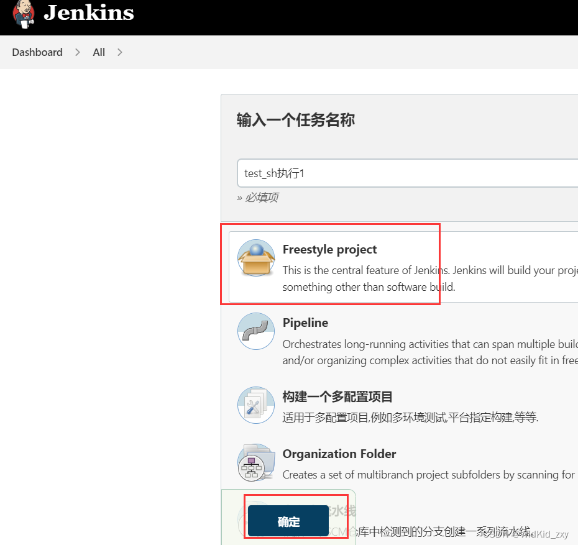This screenshot has height=545, width=578.
Task: Switch to the All view
Action: 98,52
